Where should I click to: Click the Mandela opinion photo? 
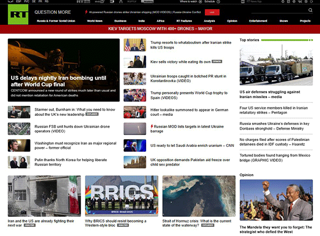pos(276,200)
